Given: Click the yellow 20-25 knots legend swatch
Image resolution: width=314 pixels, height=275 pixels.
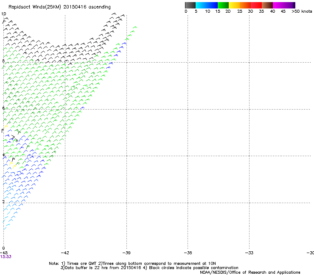Looking at the screenshot, I should (234, 5).
